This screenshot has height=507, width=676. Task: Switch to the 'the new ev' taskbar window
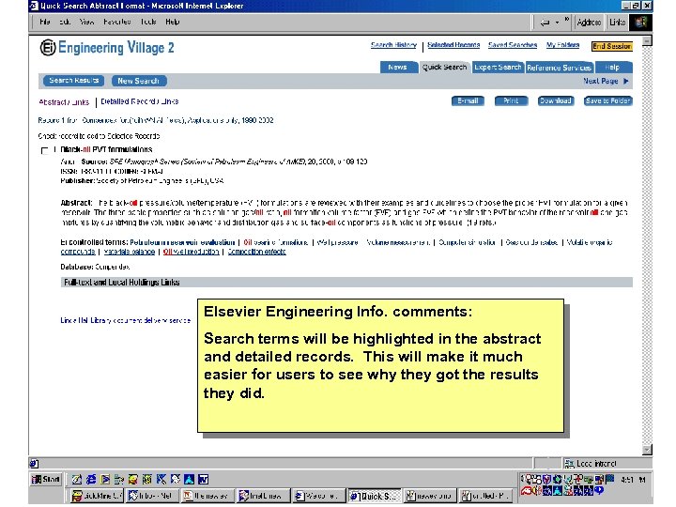pyautogui.click(x=207, y=496)
